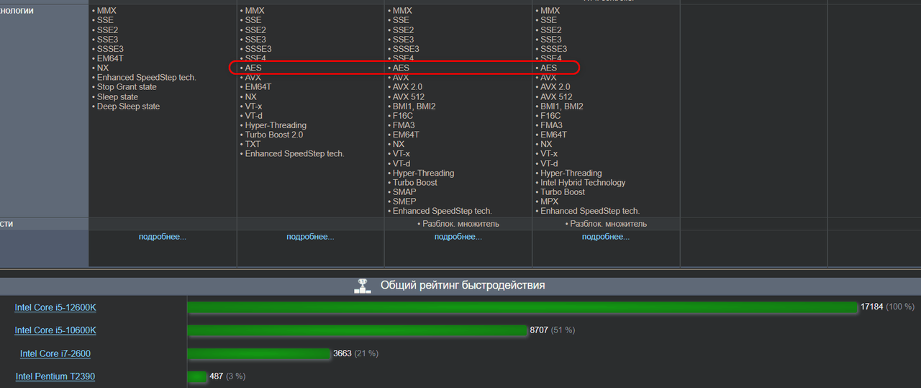Image resolution: width=921 pixels, height=388 pixels.
Task: Open the Intel Core i5-12600K link
Action: point(55,307)
